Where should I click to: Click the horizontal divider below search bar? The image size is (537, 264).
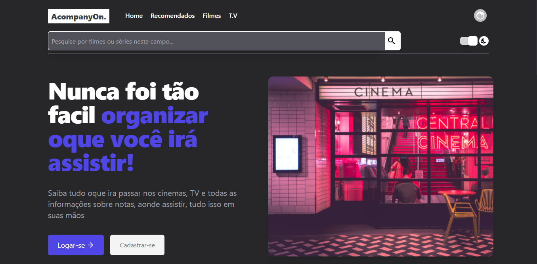click(268, 54)
